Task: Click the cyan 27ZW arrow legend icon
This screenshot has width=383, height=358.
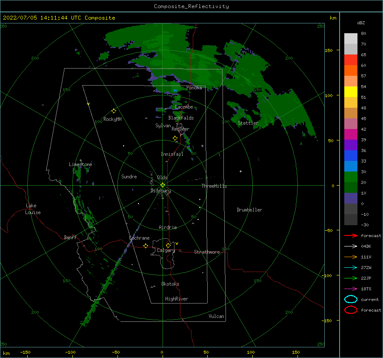Action: [x=351, y=268]
